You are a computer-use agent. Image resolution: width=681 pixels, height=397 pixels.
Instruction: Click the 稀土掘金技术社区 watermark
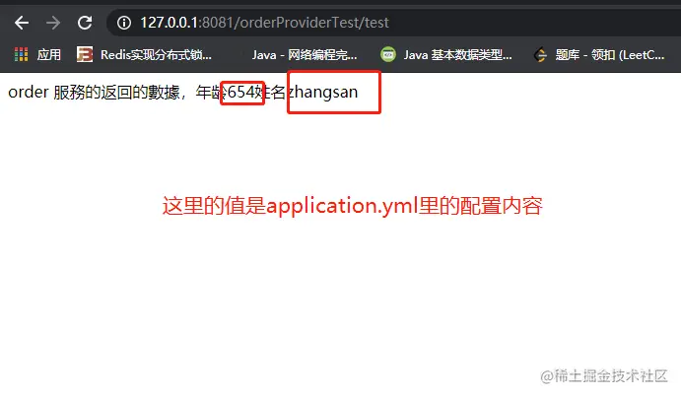[604, 375]
